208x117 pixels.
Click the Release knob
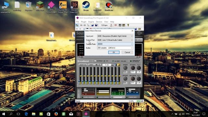coord(133,79)
